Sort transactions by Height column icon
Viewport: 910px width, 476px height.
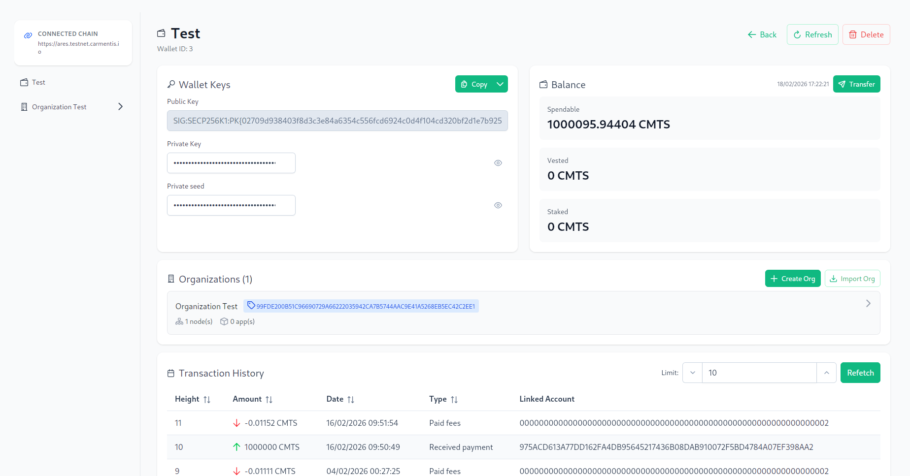[x=207, y=400]
